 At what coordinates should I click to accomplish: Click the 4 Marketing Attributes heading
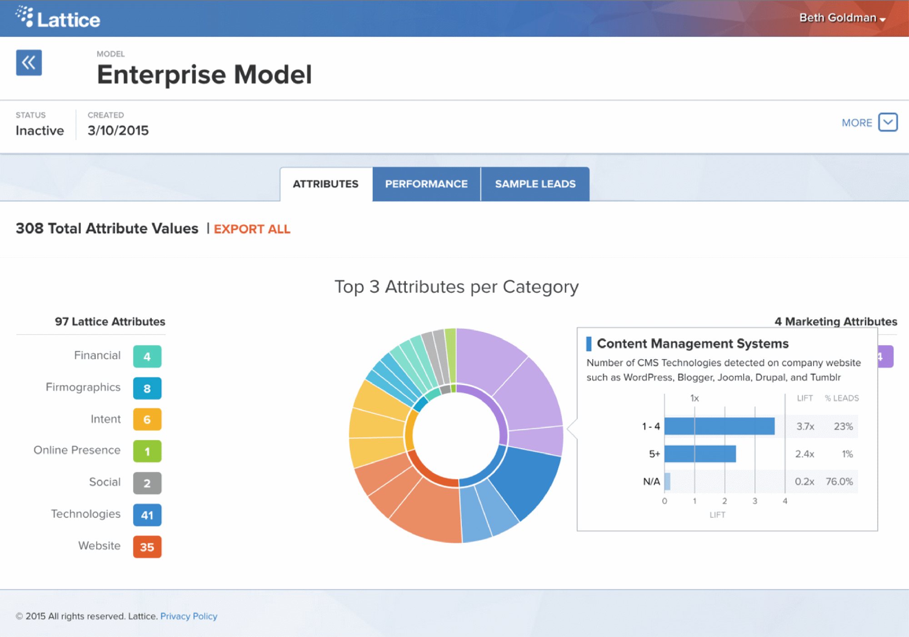(x=836, y=321)
